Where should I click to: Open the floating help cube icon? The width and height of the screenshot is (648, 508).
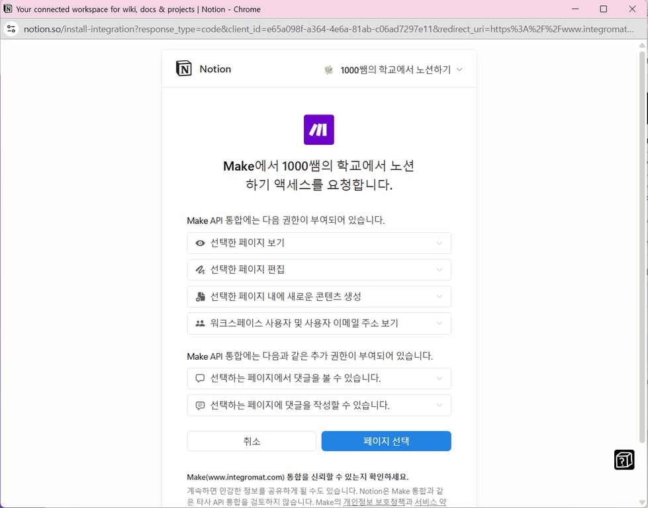pos(624,460)
